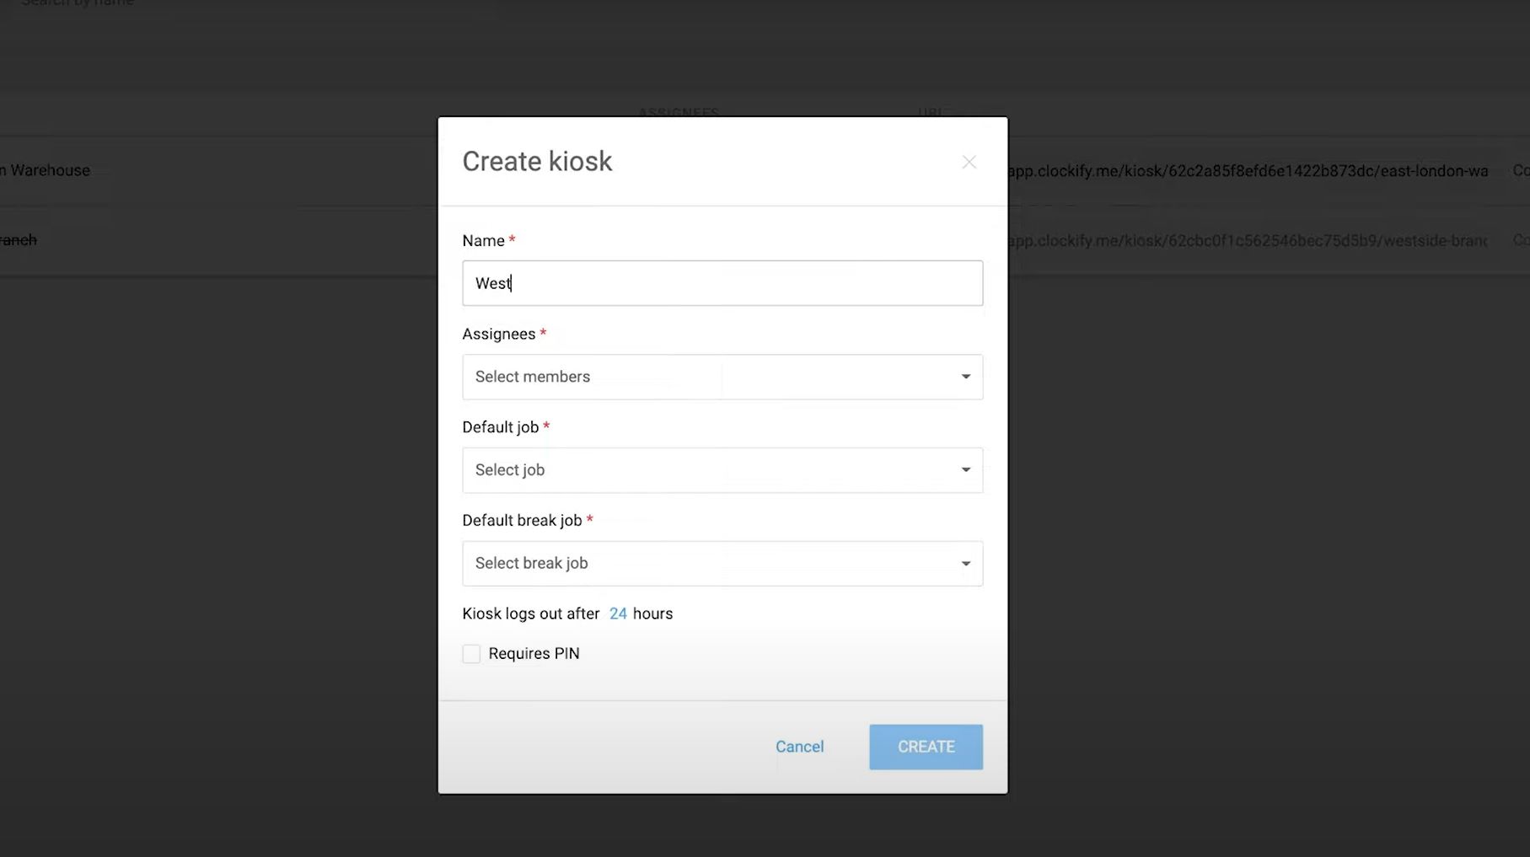
Task: Click the dropdown arrow for Select break job
Action: click(964, 563)
